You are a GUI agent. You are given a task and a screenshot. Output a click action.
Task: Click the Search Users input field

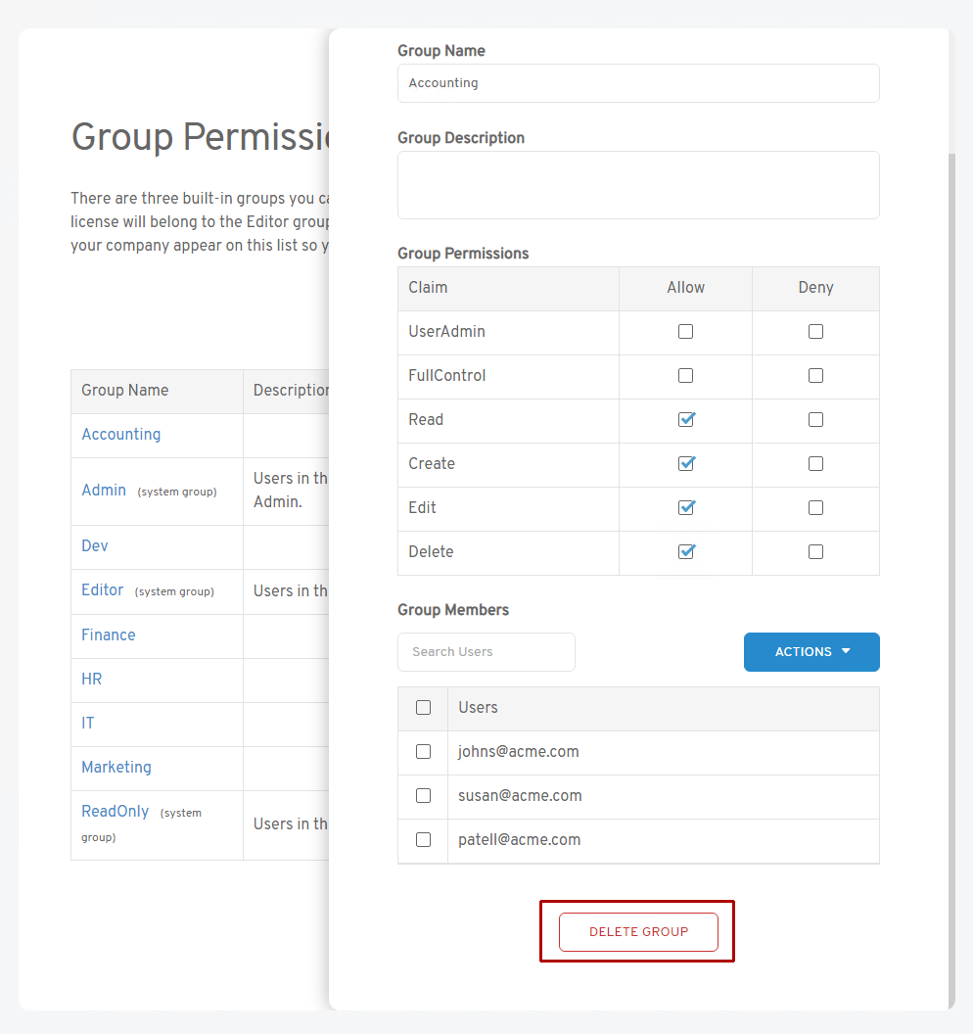point(486,652)
